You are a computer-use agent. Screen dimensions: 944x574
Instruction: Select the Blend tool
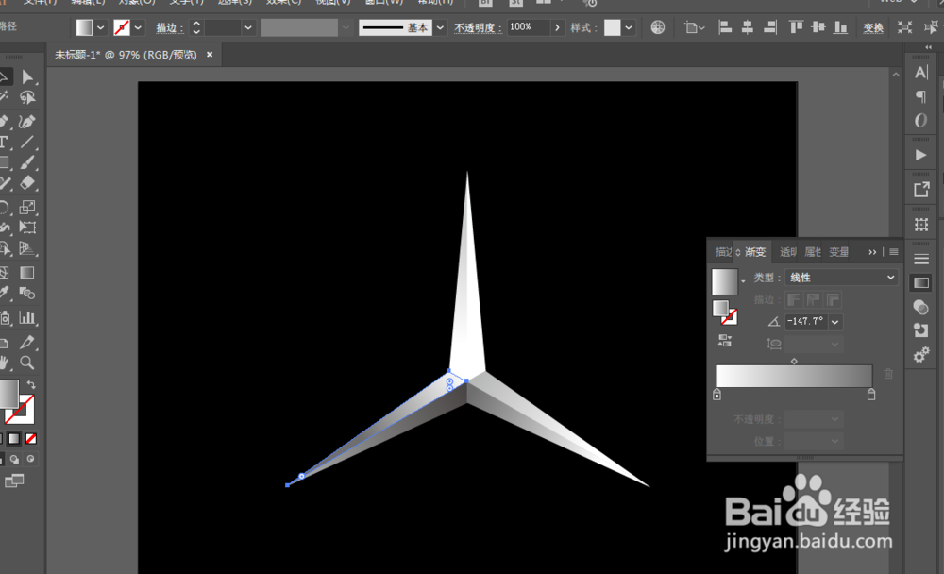(27, 294)
